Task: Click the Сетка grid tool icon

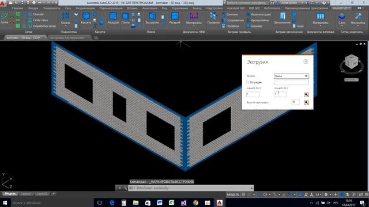Action: (x=4, y=16)
